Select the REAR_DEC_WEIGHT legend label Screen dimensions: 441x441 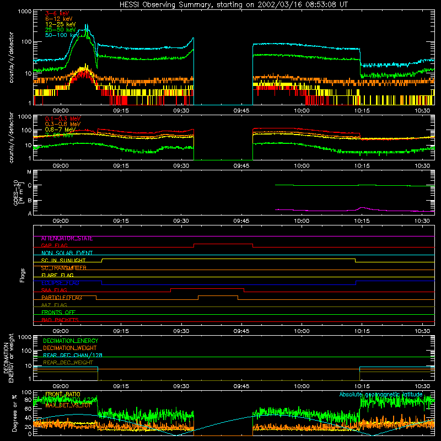pos(68,363)
